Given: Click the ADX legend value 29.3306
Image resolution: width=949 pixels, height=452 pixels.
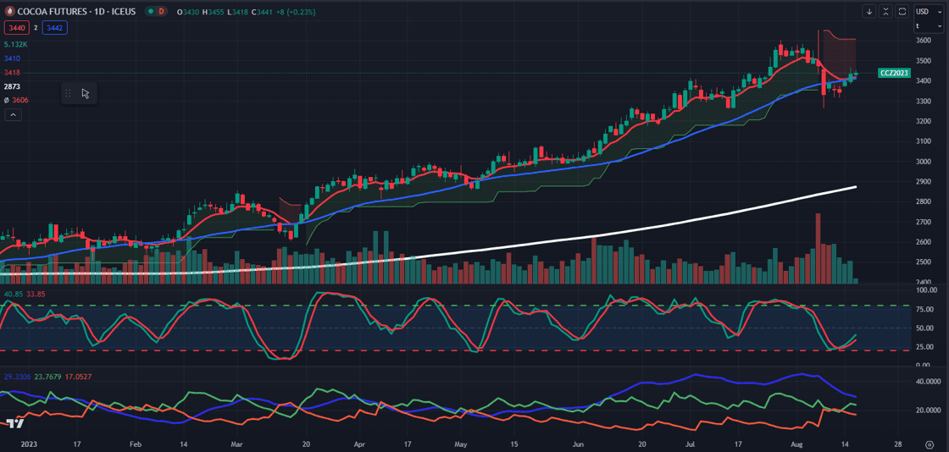Looking at the screenshot, I should [x=16, y=376].
